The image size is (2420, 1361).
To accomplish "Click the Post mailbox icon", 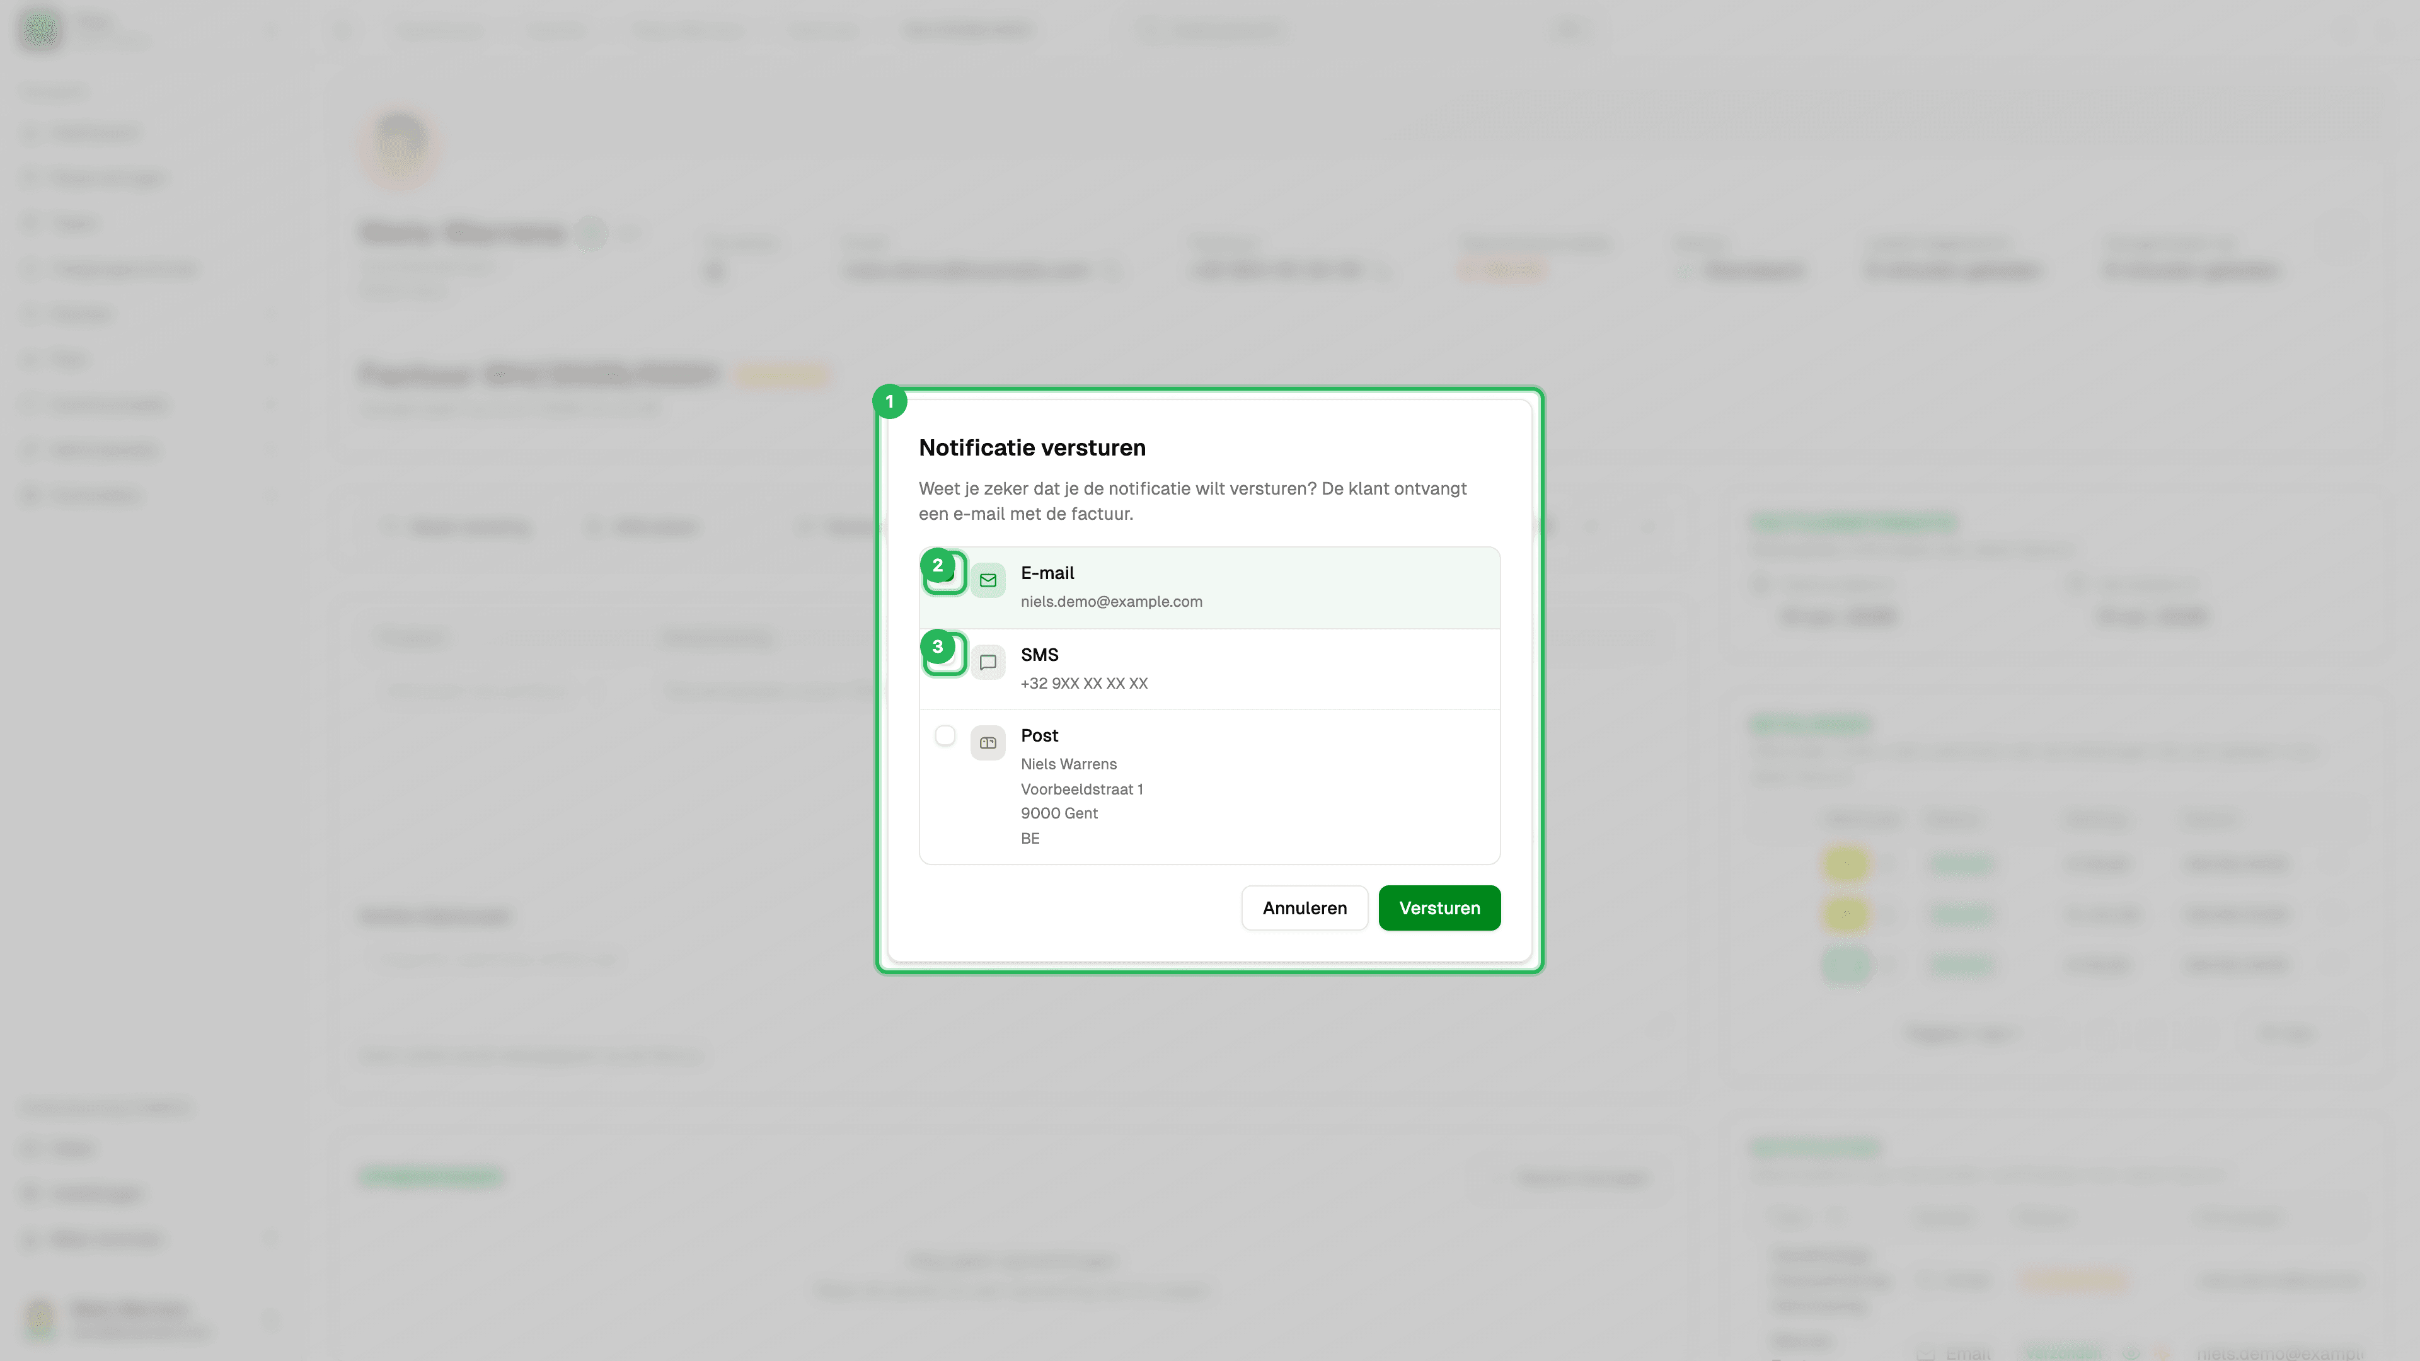I will (x=988, y=743).
